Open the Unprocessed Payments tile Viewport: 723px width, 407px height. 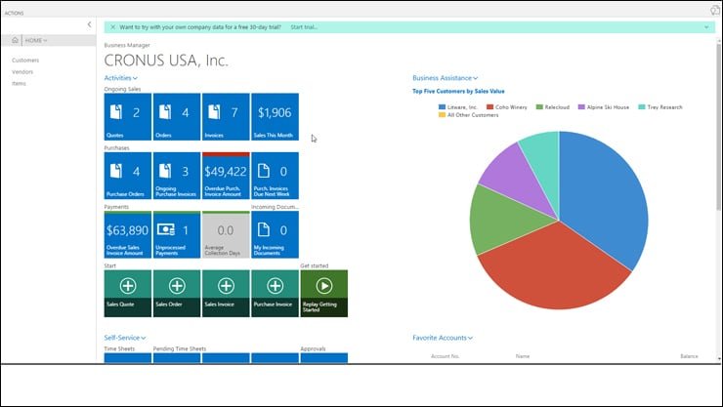click(x=177, y=234)
